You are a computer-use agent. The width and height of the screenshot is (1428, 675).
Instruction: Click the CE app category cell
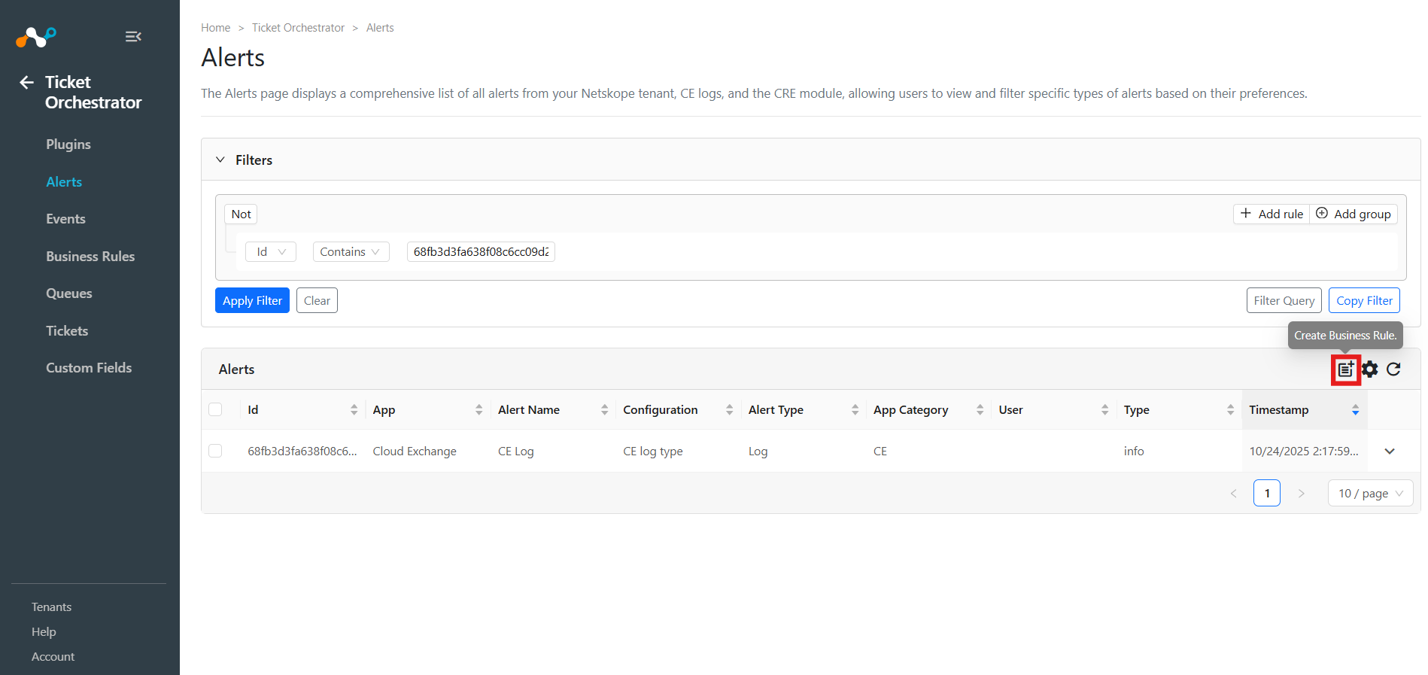[880, 452]
